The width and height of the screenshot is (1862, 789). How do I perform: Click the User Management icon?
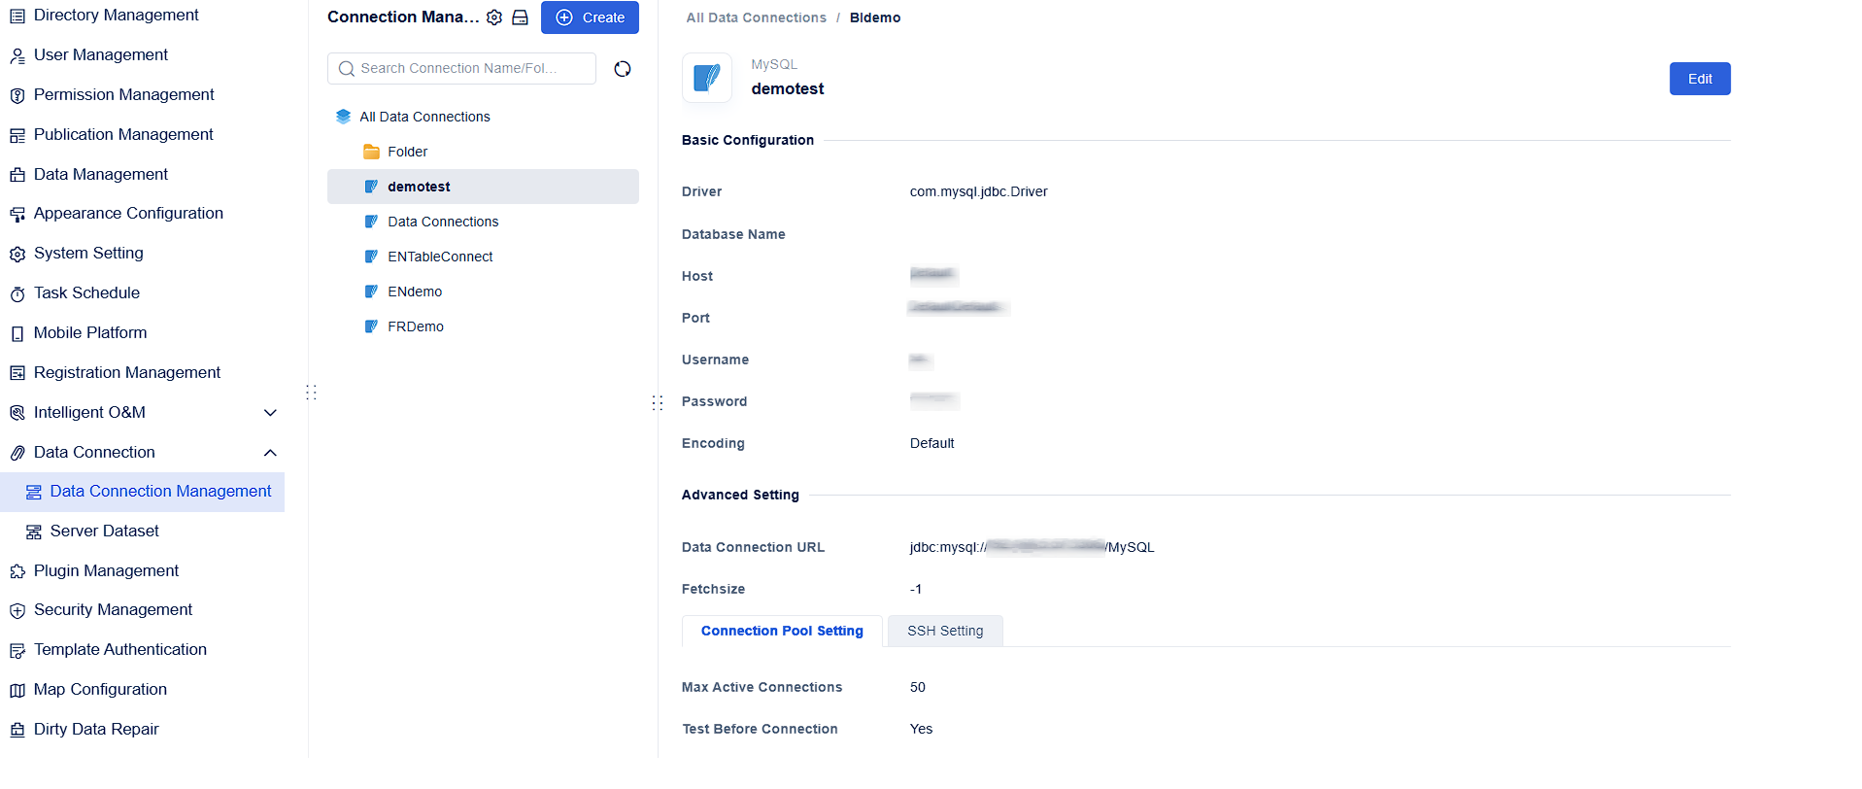pos(17,55)
